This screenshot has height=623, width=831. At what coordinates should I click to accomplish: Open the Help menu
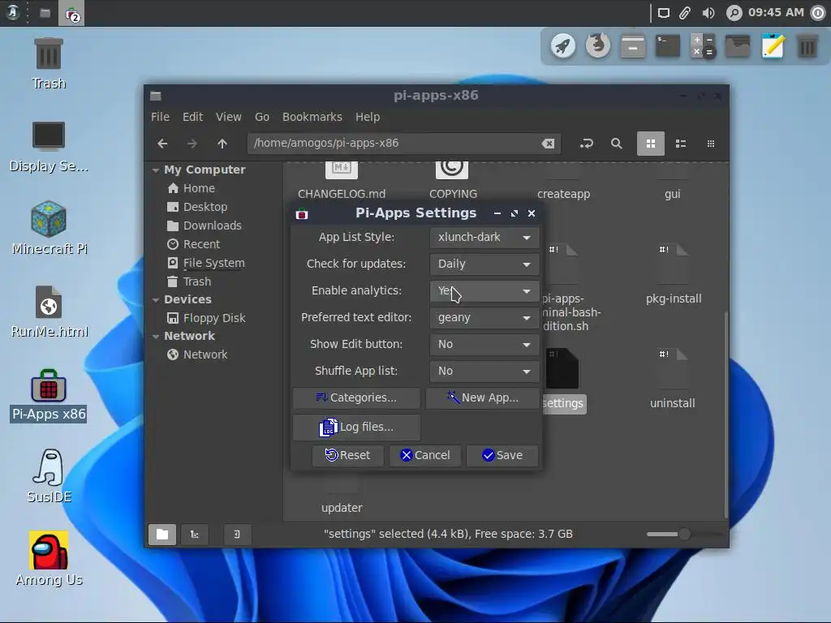(368, 117)
